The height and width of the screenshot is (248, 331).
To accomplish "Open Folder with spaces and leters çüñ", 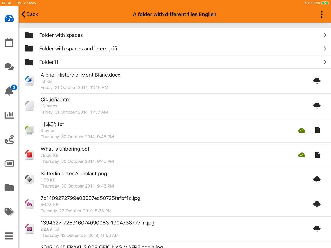I will [x=175, y=49].
